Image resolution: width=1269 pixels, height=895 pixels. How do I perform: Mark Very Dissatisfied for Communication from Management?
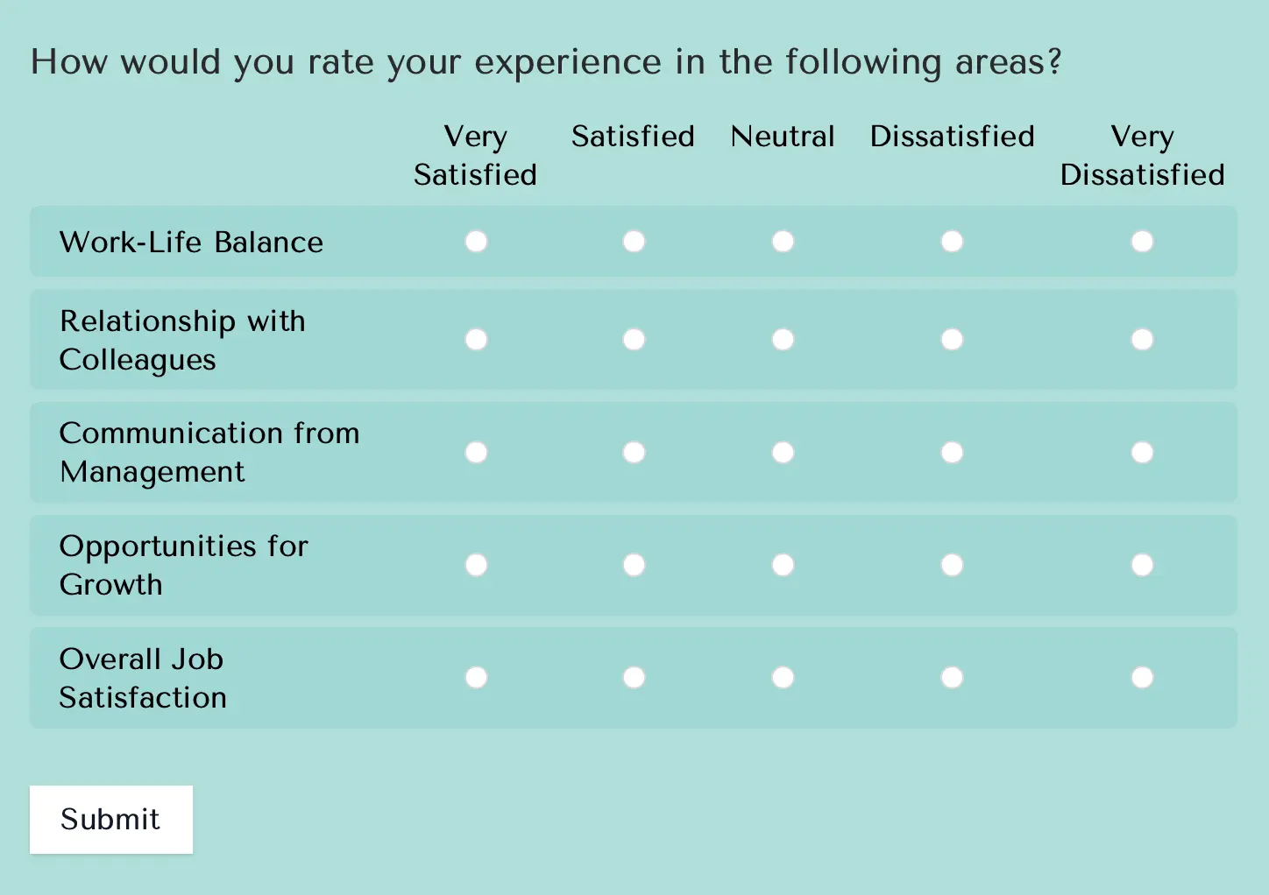click(1142, 453)
